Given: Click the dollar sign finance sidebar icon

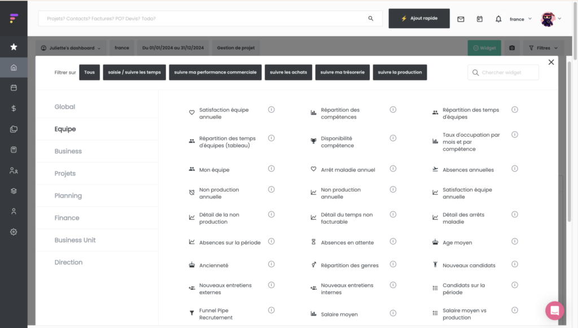Looking at the screenshot, I should (x=14, y=108).
